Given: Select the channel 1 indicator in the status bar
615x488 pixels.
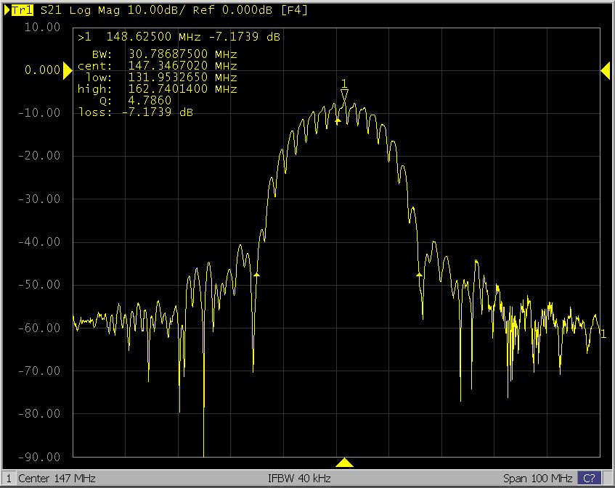Looking at the screenshot, I should pos(9,479).
